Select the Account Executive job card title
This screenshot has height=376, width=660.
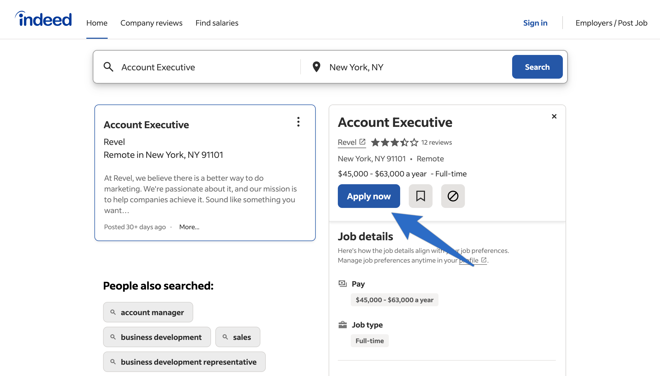coord(146,125)
